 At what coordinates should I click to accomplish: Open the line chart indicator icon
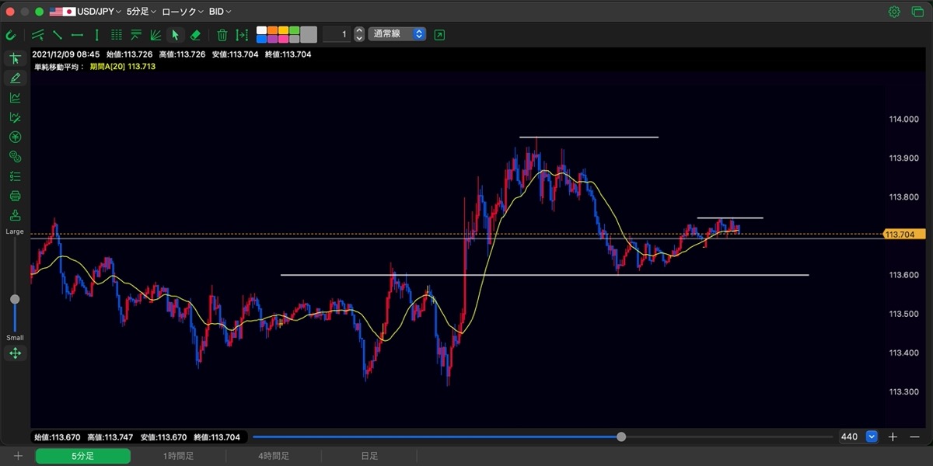pos(15,98)
